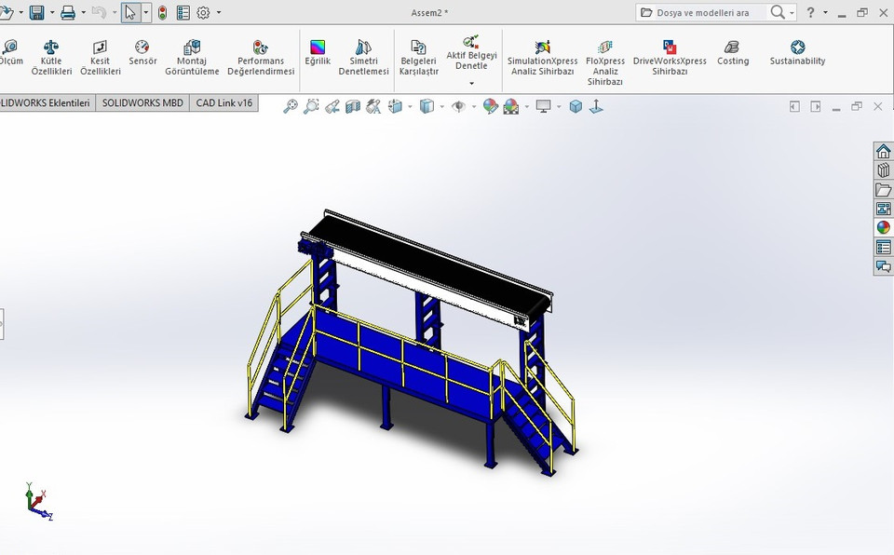
Task: Click View Settings monitor icon
Action: point(543,106)
